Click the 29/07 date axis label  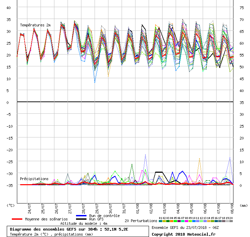[x=97, y=209]
